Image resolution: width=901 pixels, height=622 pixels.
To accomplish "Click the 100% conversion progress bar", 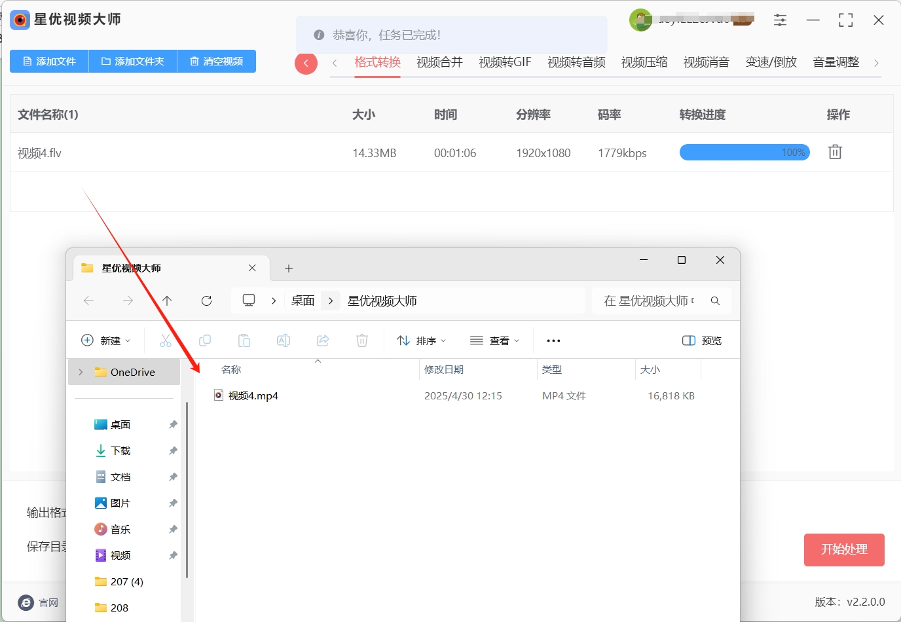I will click(x=745, y=153).
